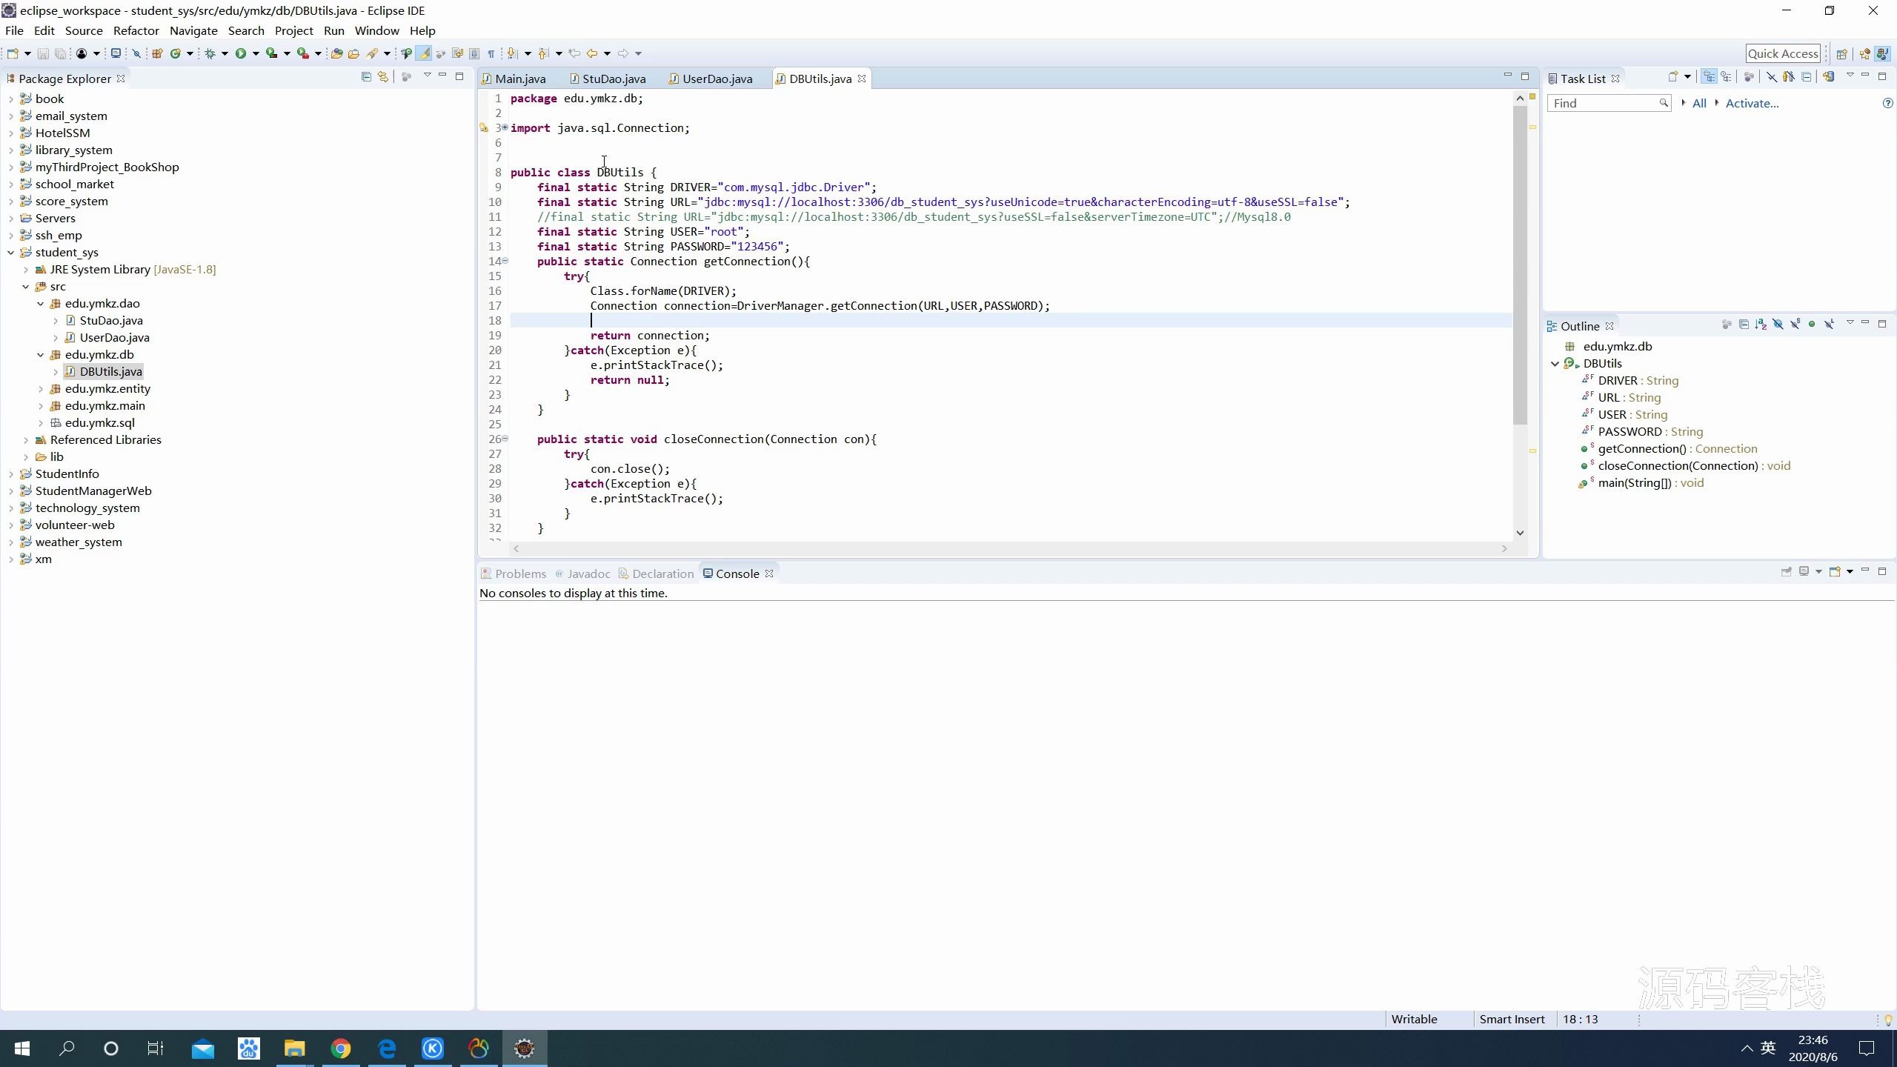Expand the edu.ymkz.entity package
This screenshot has width=1897, height=1067.
point(41,388)
